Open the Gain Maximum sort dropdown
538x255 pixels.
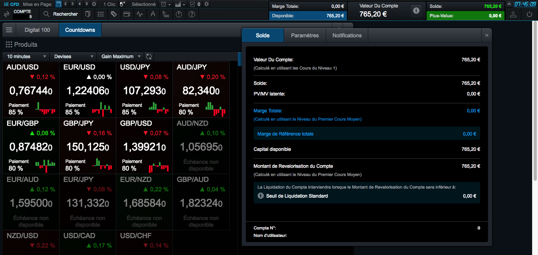point(120,57)
